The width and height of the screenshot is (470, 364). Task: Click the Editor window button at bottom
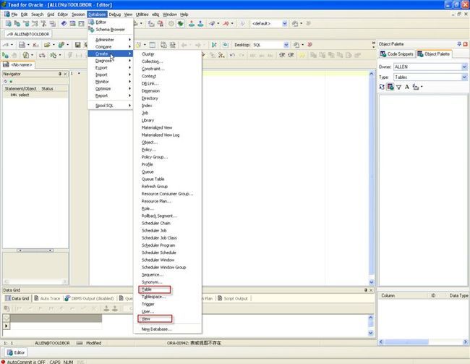point(16,352)
